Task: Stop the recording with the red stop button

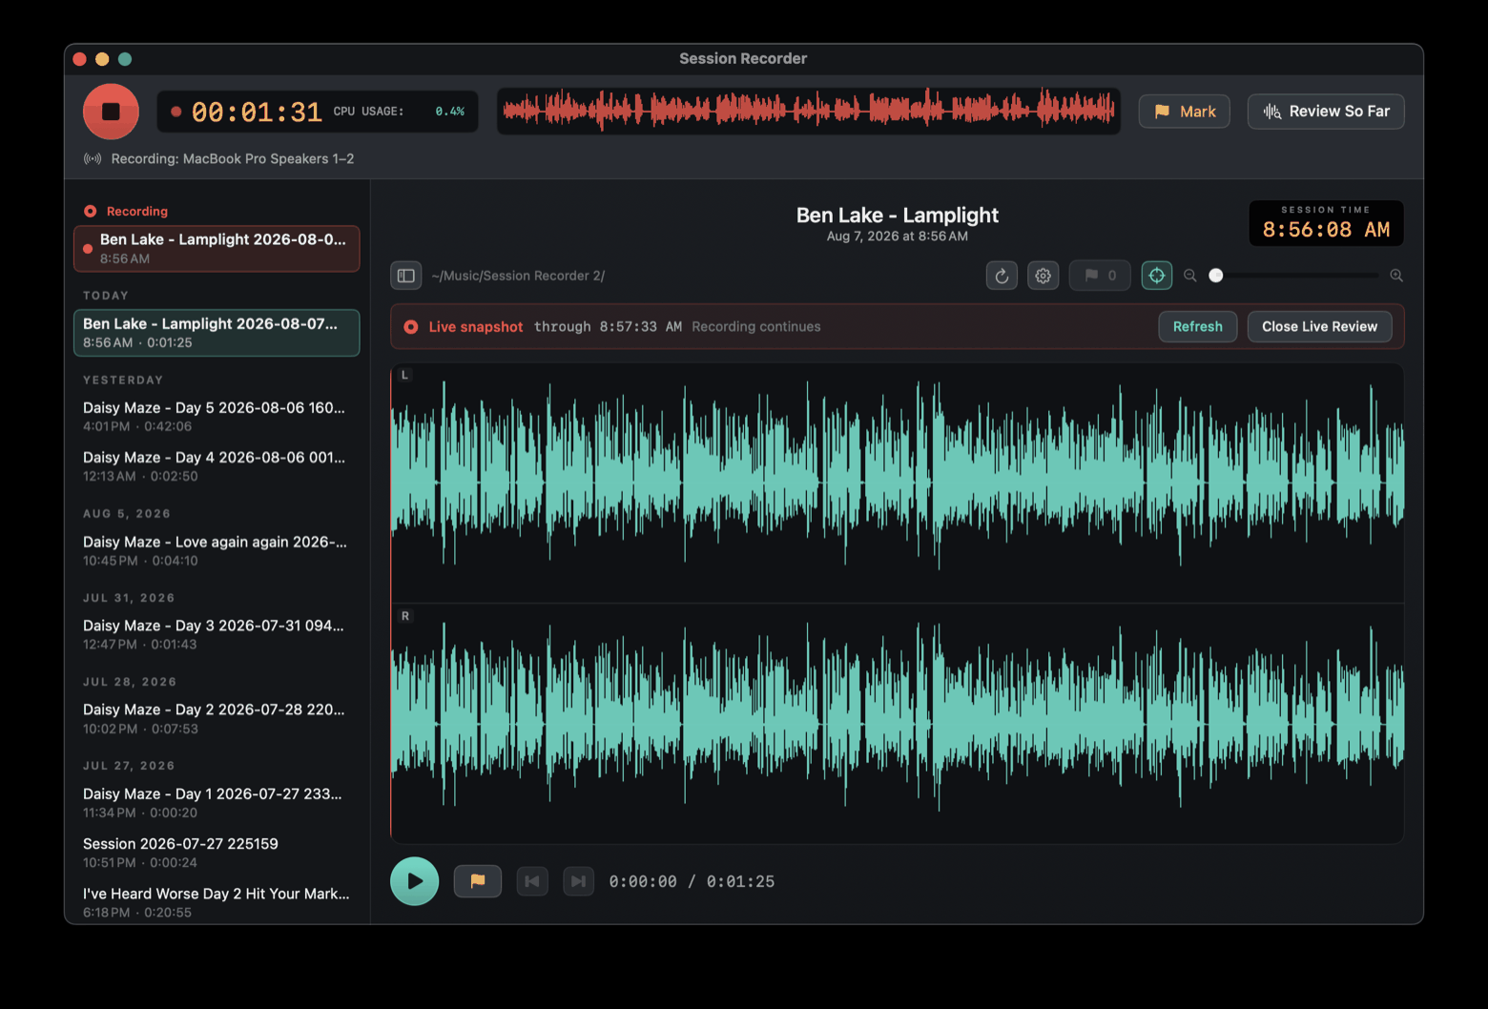Action: (111, 112)
